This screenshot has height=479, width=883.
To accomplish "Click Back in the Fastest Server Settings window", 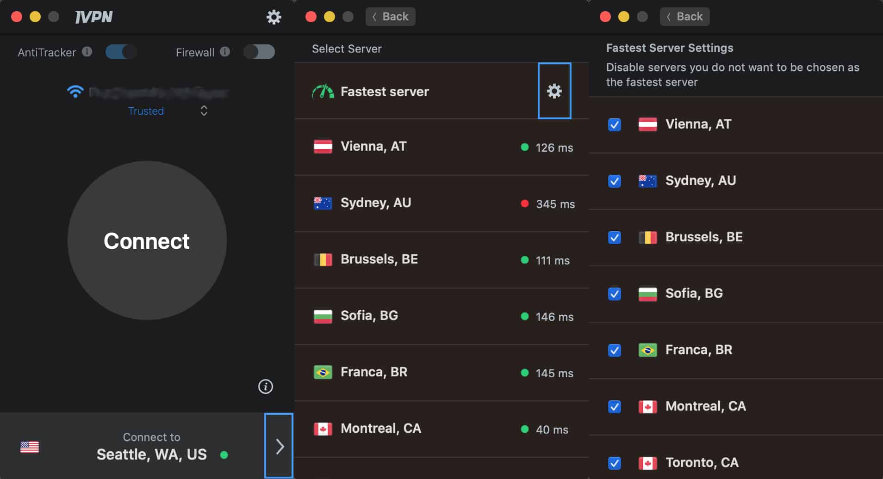I will [x=684, y=17].
